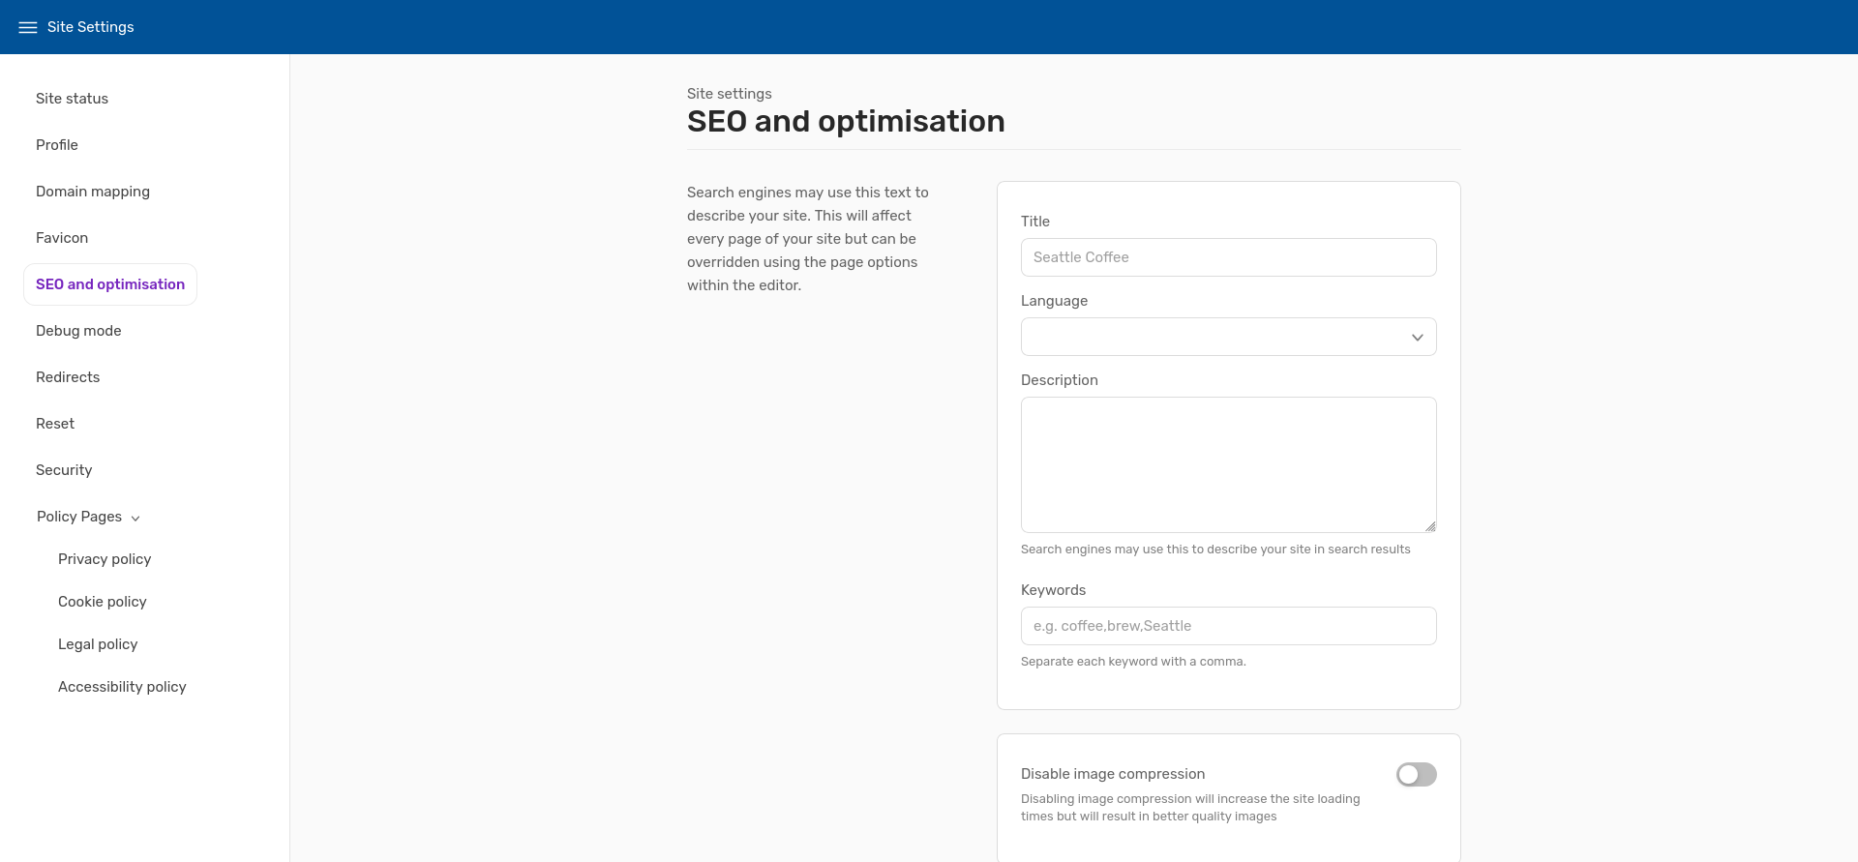The image size is (1858, 862).
Task: Click the Description textarea resize handle
Action: tap(1430, 526)
